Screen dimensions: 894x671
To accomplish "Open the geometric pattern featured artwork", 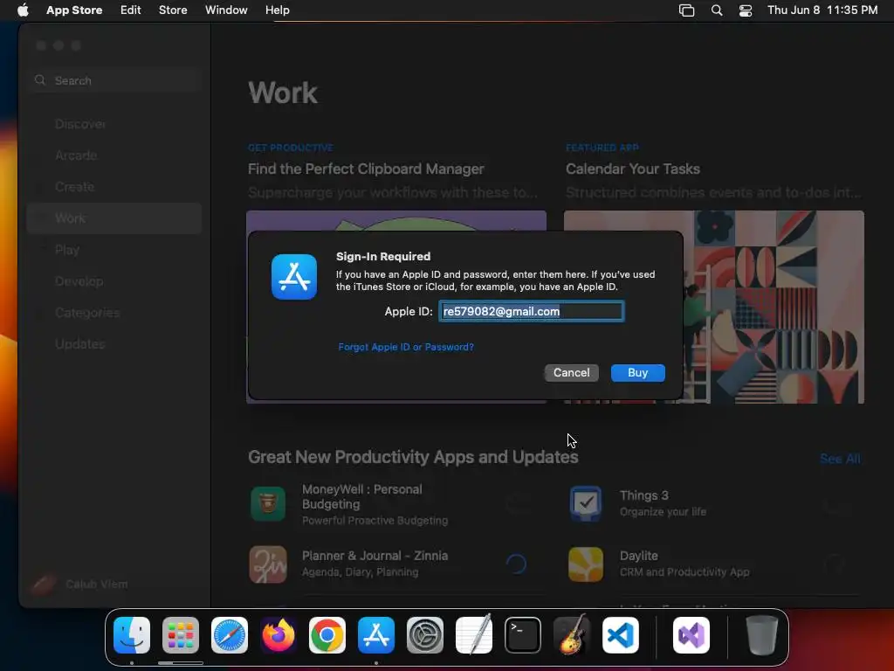I will coord(774,307).
